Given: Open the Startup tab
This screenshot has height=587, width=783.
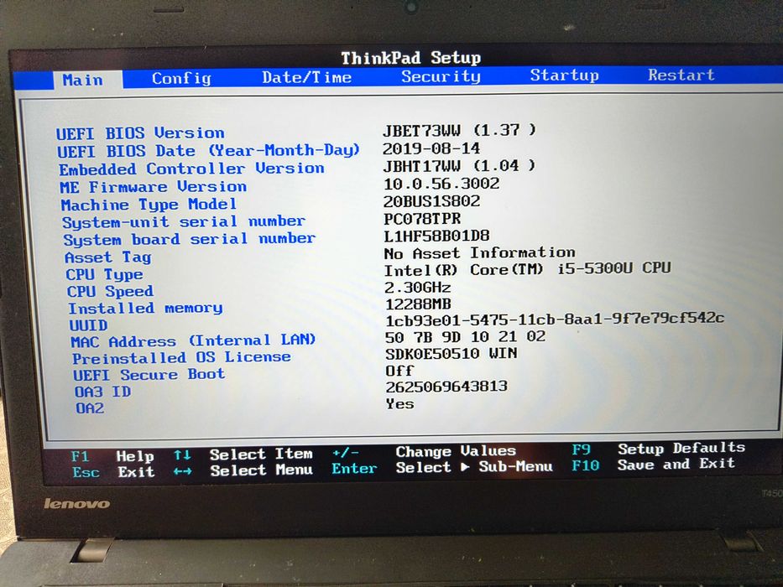Looking at the screenshot, I should point(564,75).
